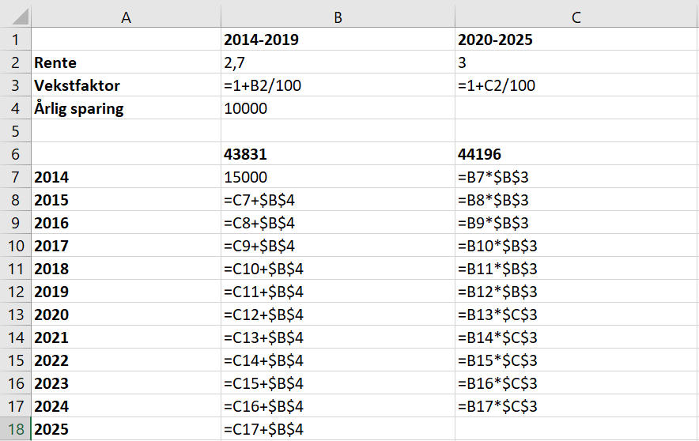
Task: Select the row 5 header
Action: click(x=15, y=131)
